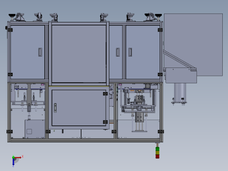Select the red segment of the stack light
This screenshot has height=171, width=228.
coord(157,157)
